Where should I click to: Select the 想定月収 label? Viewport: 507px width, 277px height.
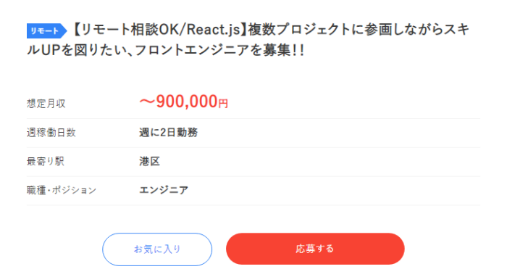coord(46,104)
